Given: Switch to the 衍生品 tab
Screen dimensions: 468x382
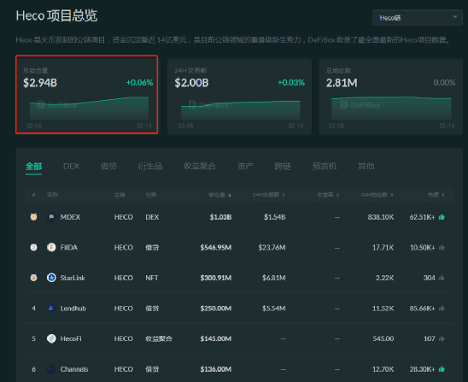Looking at the screenshot, I should [150, 166].
